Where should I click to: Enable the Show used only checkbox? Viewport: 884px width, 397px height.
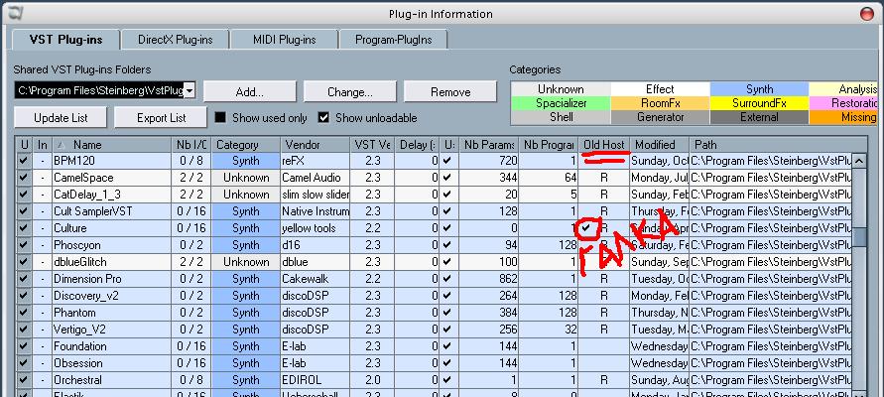click(x=220, y=118)
